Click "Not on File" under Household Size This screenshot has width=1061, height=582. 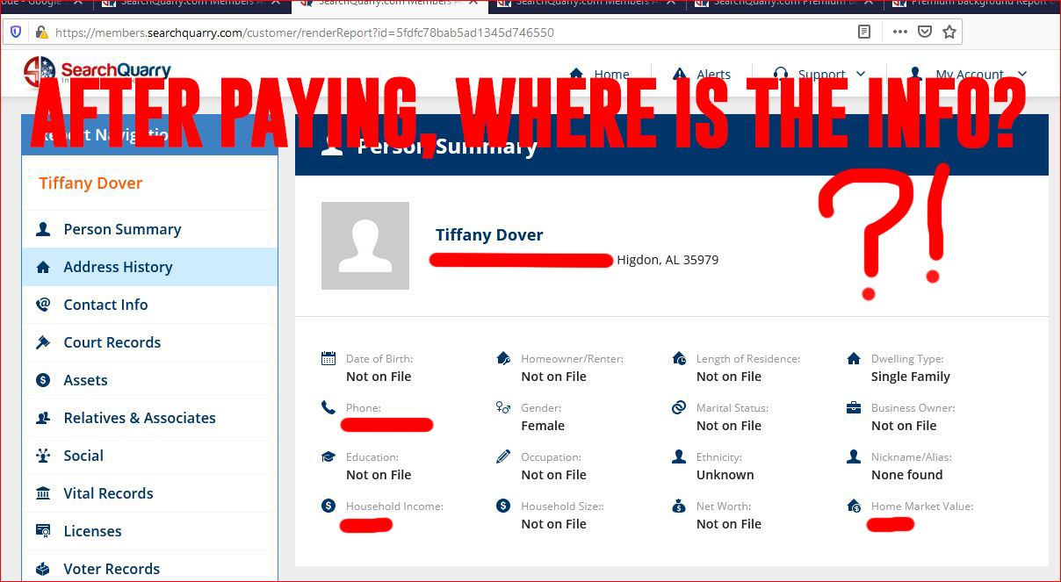click(553, 524)
